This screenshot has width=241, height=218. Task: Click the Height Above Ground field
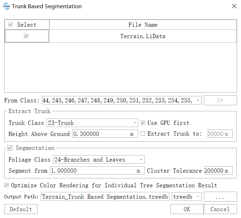[100, 134]
